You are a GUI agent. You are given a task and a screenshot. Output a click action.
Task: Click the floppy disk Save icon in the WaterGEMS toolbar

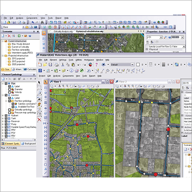[x=50, y=65]
